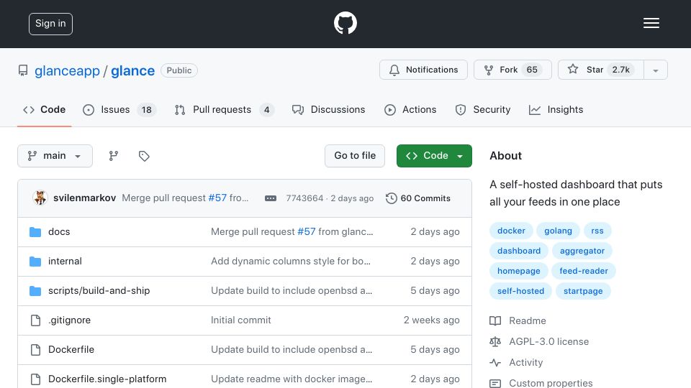Switch to the Code tab
This screenshot has width=691, height=388.
point(44,109)
